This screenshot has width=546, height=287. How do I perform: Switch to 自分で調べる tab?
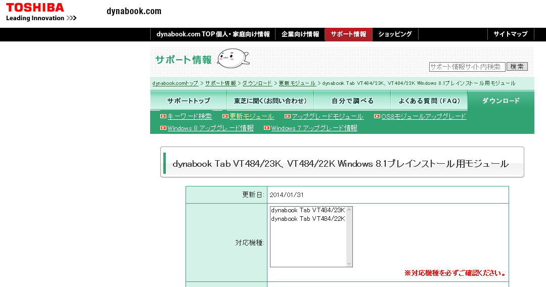[x=352, y=101]
